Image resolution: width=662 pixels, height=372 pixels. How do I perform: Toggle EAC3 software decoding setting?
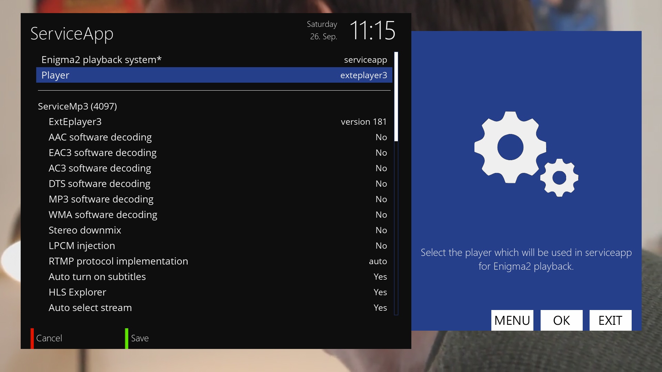tap(214, 153)
